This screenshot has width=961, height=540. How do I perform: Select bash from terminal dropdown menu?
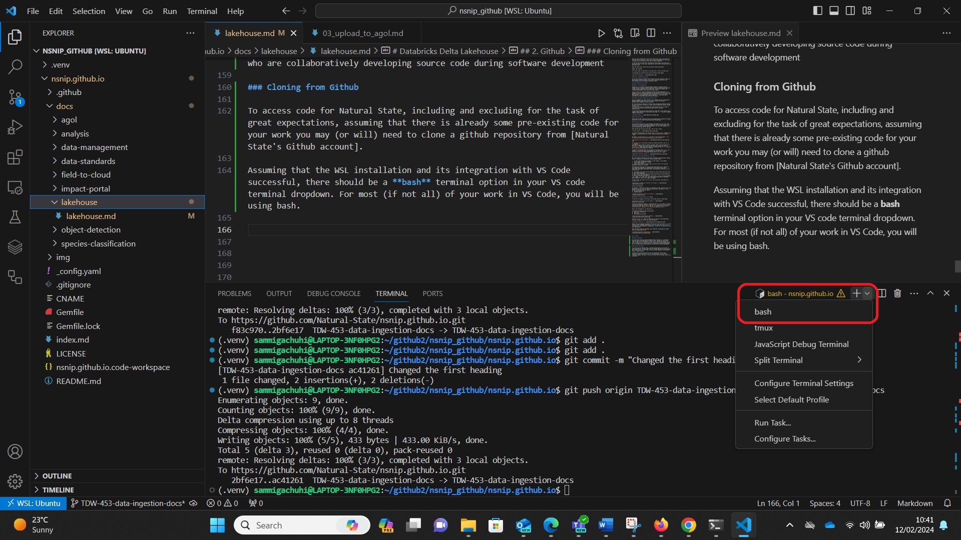[804, 311]
